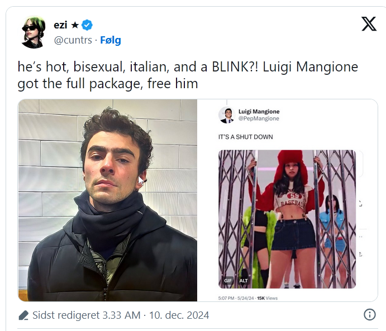
Task: Click the info icon at bottom right
Action: (369, 314)
